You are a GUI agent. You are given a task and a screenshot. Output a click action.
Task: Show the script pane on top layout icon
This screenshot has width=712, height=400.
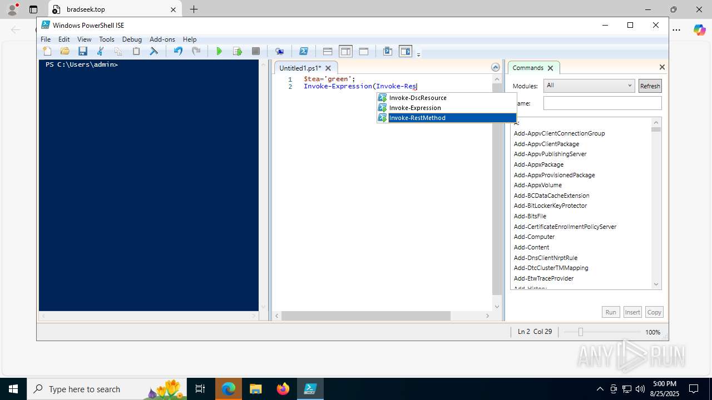point(328,51)
